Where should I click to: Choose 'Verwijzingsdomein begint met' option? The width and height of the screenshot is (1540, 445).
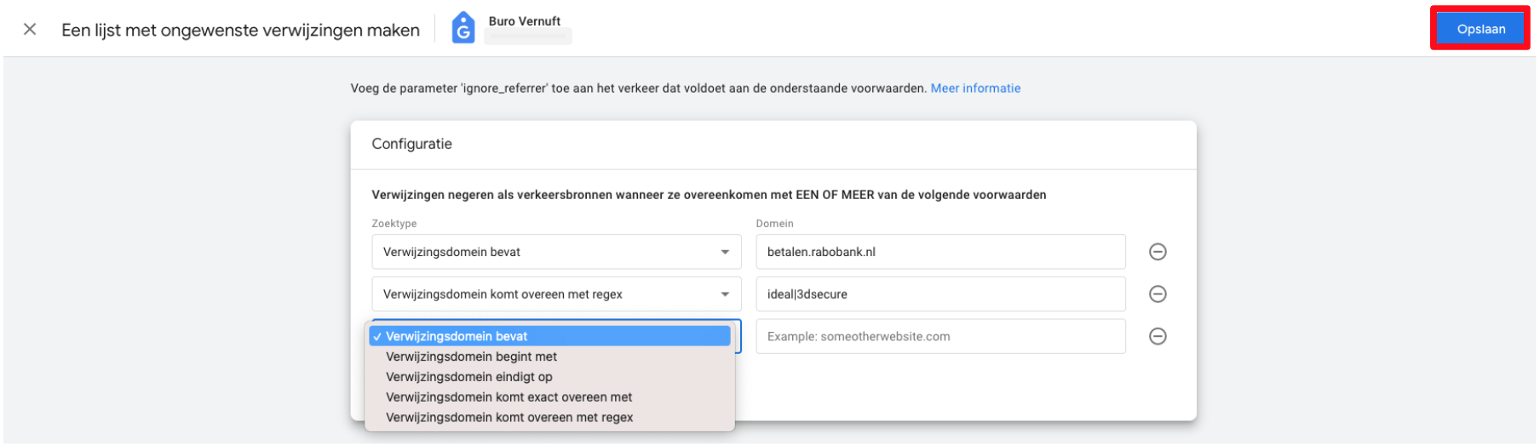(x=471, y=357)
